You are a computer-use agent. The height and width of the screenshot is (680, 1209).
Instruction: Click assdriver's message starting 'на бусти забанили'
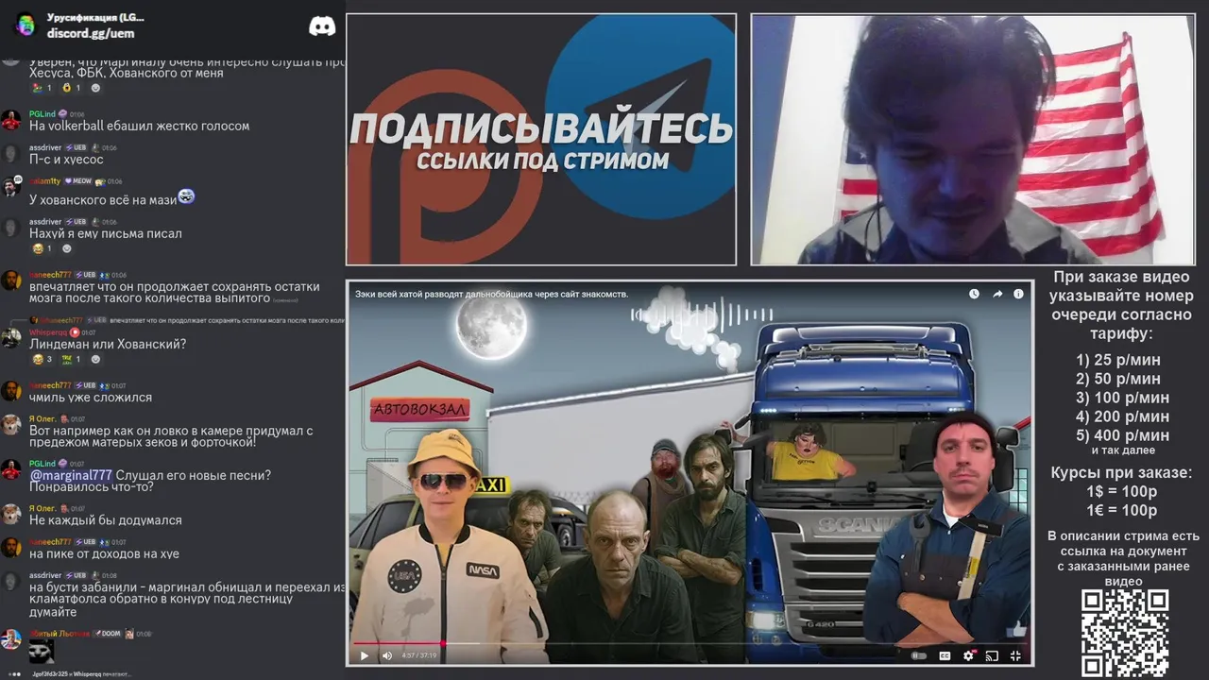(187, 599)
